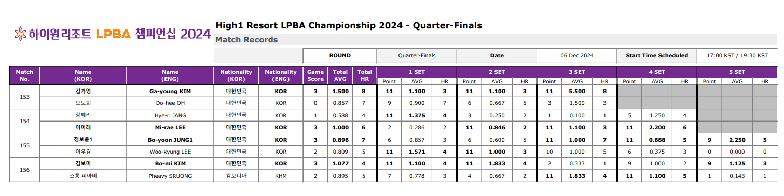Click the Start Time Scheduled label
784x196 pixels.
tap(657, 55)
